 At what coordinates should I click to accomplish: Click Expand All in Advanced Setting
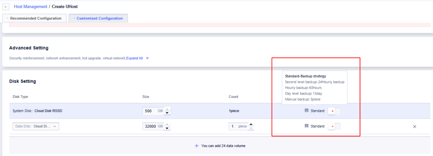pyautogui.click(x=134, y=58)
